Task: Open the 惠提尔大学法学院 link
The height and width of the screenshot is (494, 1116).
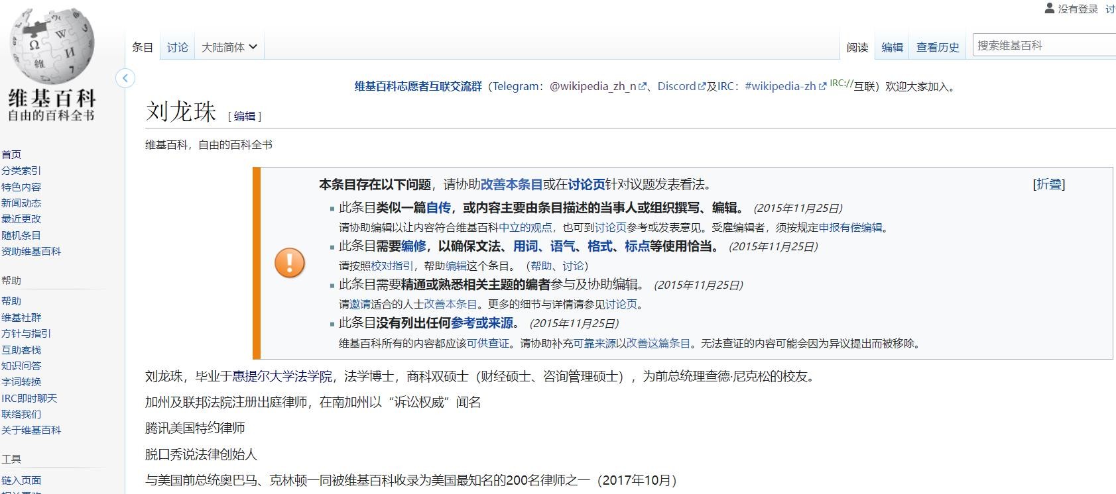Action: pos(282,377)
